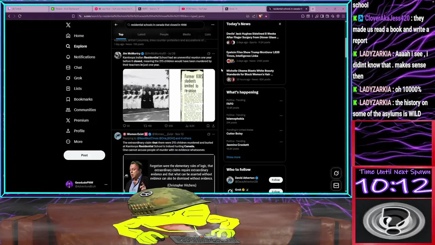Open Notifications in the X sidebar
The image size is (435, 245).
(81, 57)
